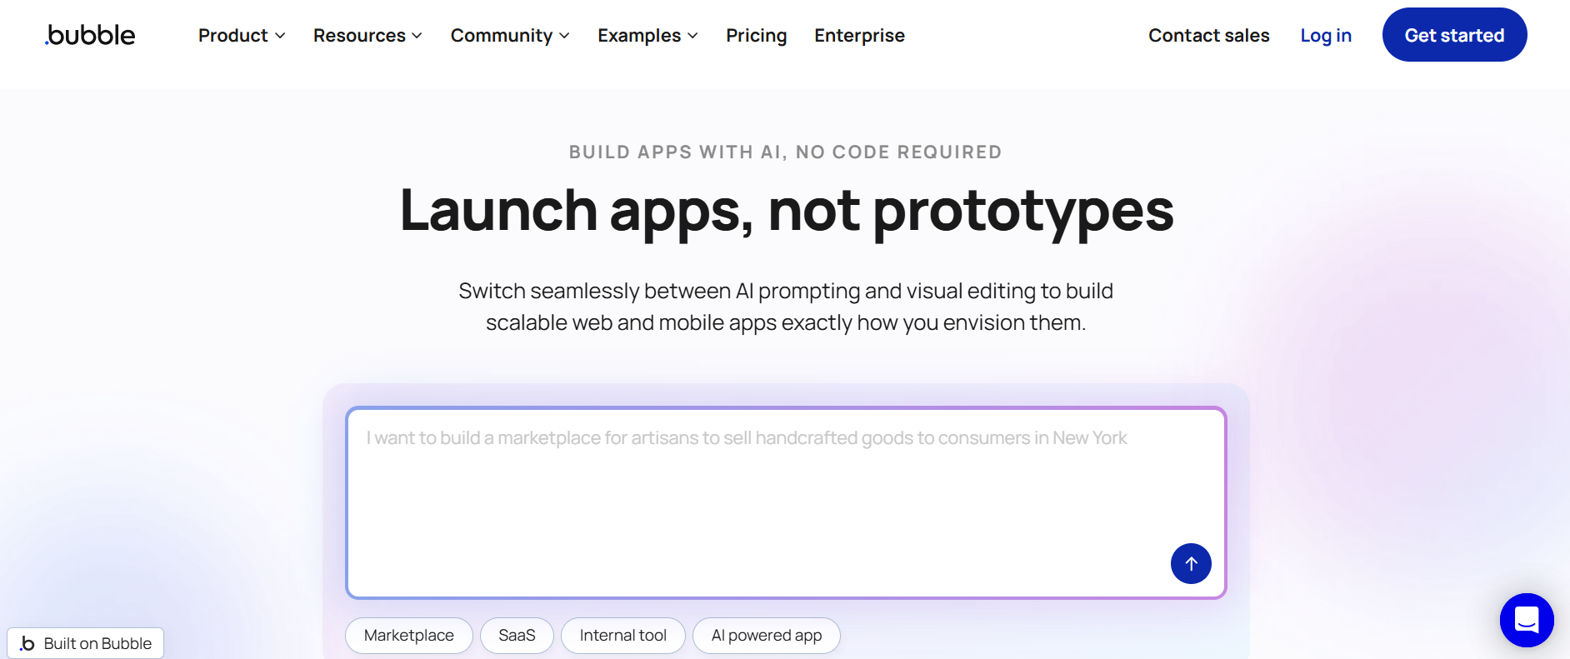The image size is (1570, 659).
Task: Select the AI powered app chip
Action: point(766,636)
